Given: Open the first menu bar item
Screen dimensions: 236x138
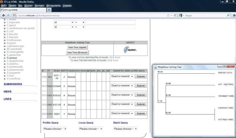Looking at the screenshot, I should [4, 6].
